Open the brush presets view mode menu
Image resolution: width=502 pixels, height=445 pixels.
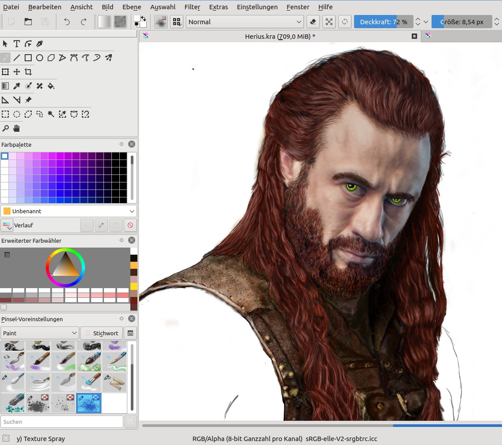click(130, 333)
